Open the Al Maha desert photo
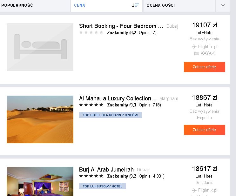This screenshot has height=196, width=236. pos(40,119)
